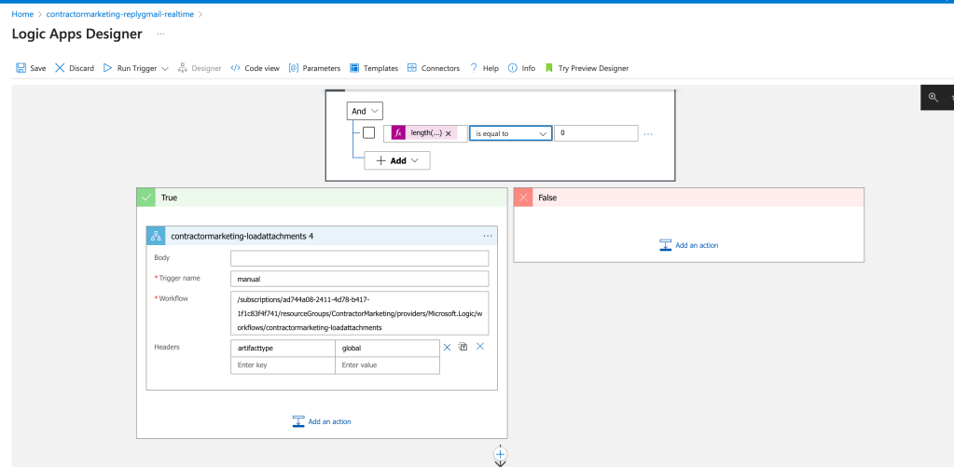Image resolution: width=954 pixels, height=467 pixels.
Task: Click the Body input field
Action: (360, 258)
